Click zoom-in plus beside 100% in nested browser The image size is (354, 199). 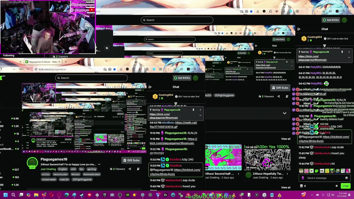28,69
